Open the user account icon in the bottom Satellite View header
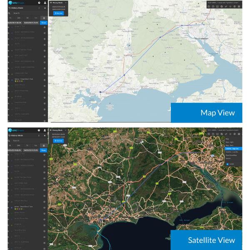250x250 pixels. point(45,130)
